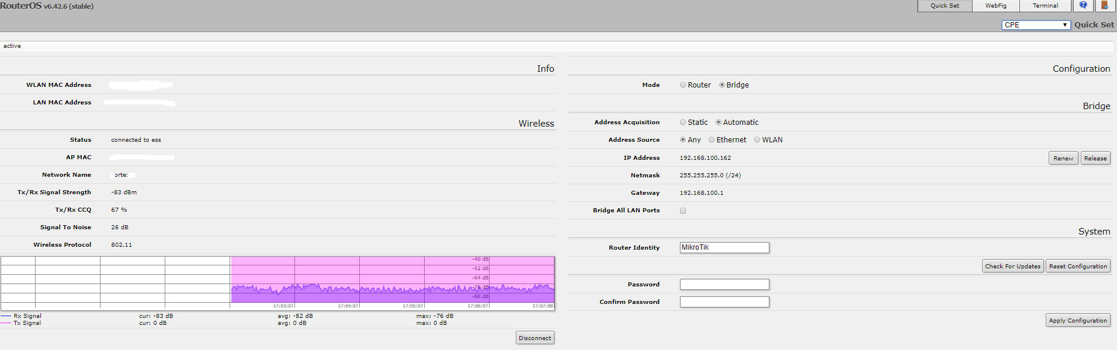Enable Bridge All LAN Ports checkbox

tap(683, 211)
